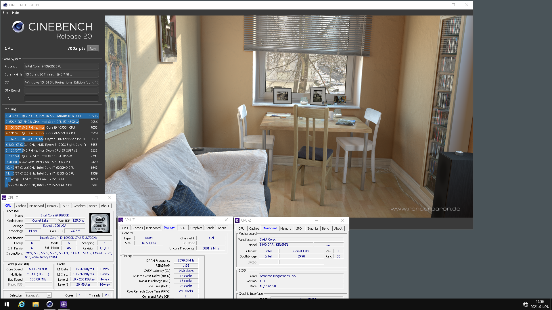Click the middle CPU-Z window title icon
This screenshot has height=310, width=552.
(121, 220)
